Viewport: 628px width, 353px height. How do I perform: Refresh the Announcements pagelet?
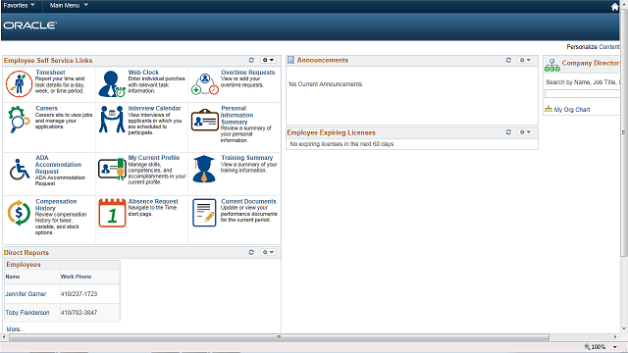tap(508, 60)
